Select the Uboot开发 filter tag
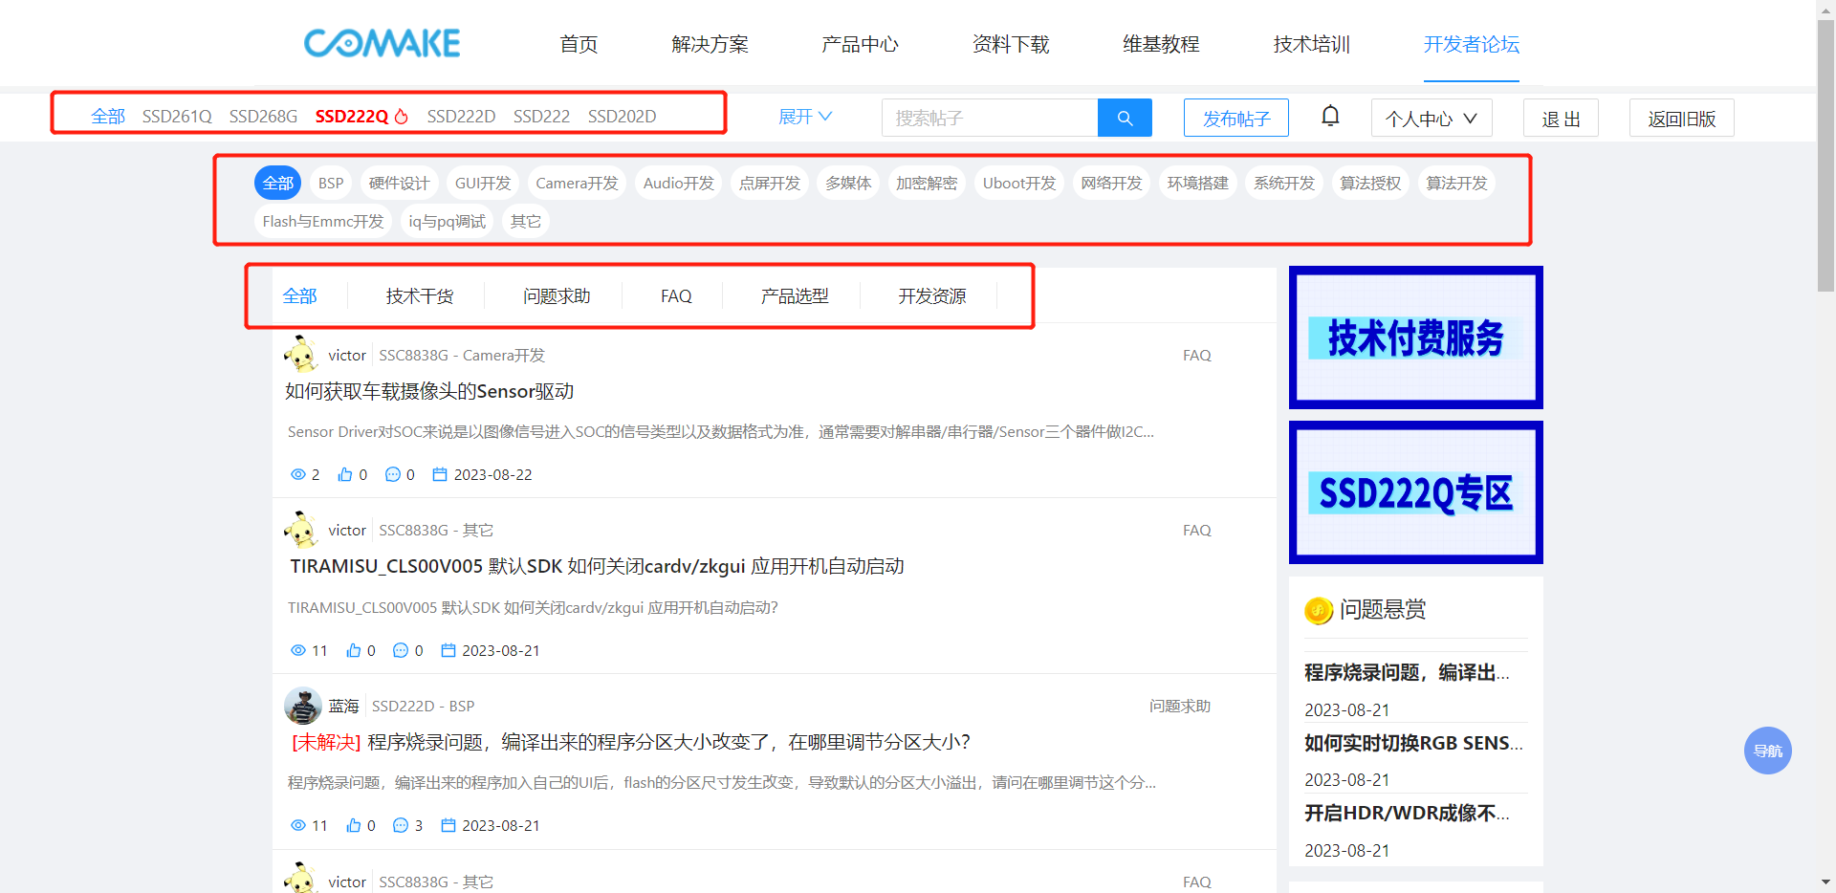 tap(1019, 183)
